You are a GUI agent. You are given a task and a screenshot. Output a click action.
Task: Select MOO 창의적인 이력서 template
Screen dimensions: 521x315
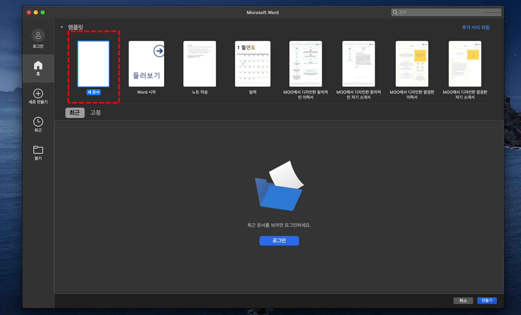(306, 64)
